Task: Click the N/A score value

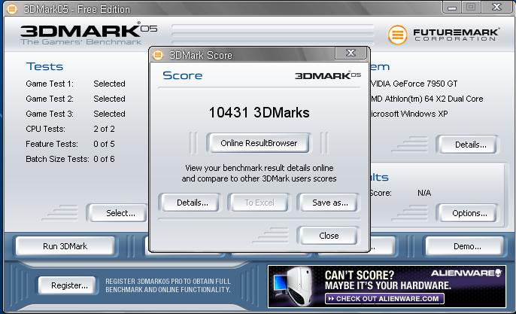Action: 424,193
